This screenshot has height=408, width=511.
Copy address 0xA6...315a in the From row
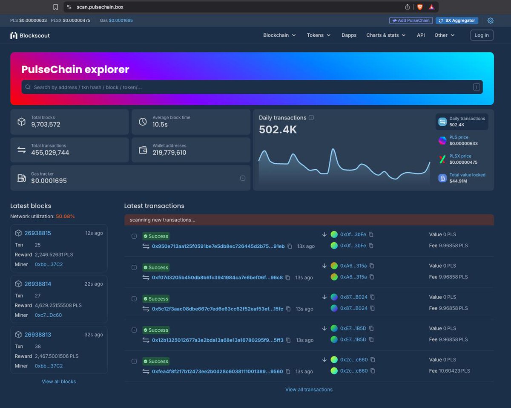click(x=372, y=266)
